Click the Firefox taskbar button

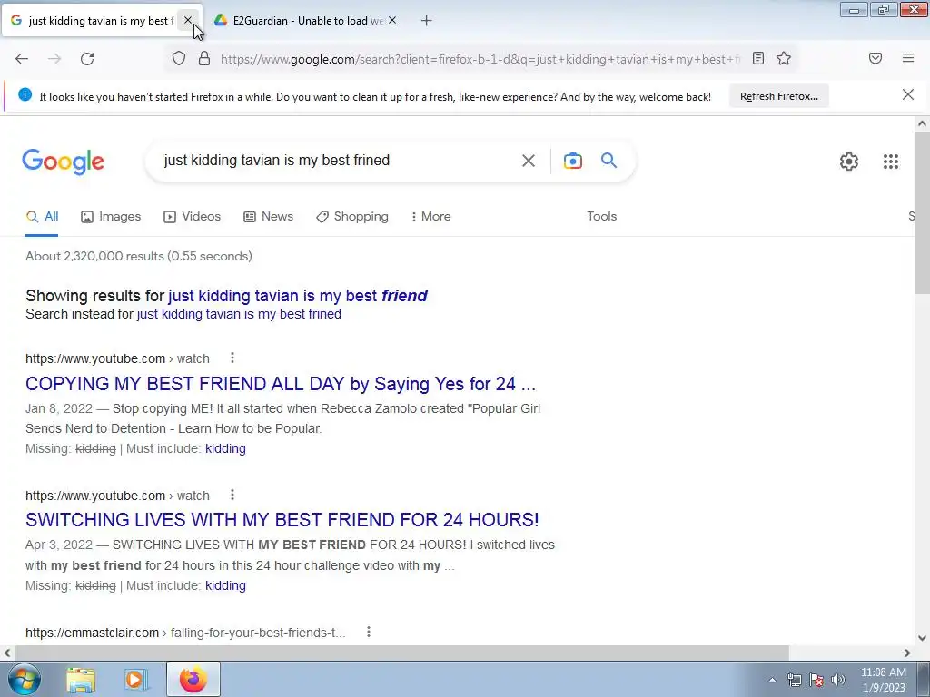[x=193, y=679]
